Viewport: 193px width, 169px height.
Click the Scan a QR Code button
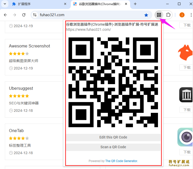(113, 147)
